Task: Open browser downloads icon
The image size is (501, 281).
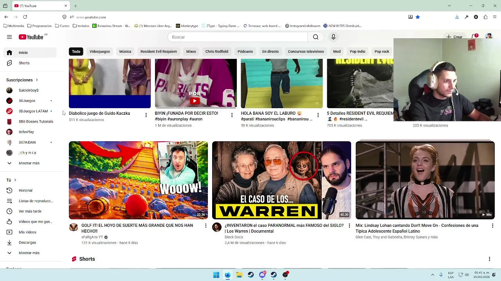Action: [x=457, y=17]
